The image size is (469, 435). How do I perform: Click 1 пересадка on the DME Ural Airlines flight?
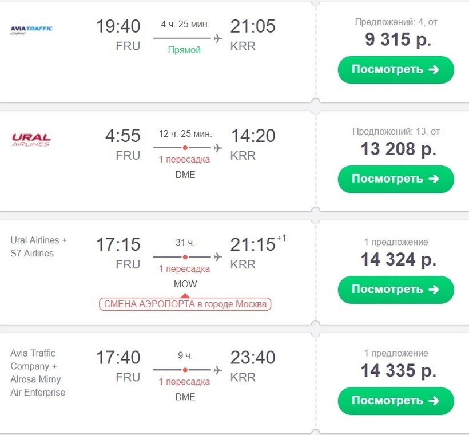184,159
